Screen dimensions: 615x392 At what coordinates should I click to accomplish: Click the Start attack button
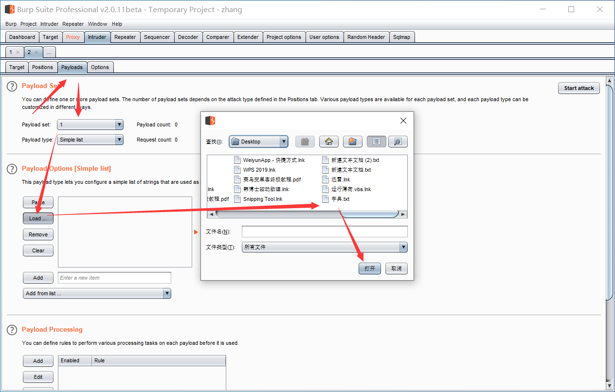[x=579, y=88]
